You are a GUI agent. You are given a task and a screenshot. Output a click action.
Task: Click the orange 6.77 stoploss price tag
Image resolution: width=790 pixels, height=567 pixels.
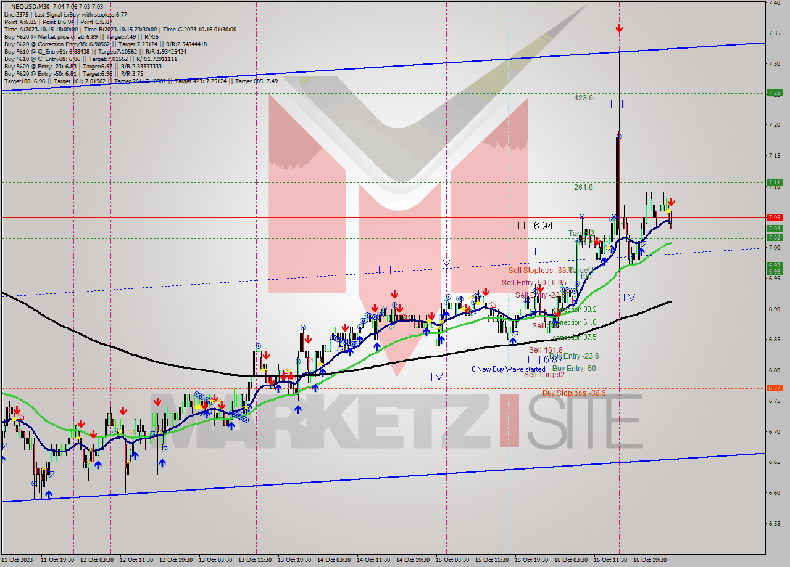tap(774, 388)
